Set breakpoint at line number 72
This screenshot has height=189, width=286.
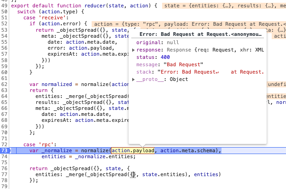(x=5, y=144)
